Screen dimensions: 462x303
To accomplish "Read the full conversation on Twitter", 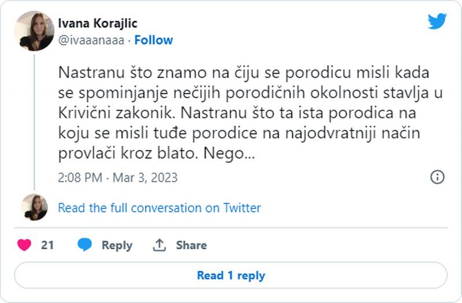I will (x=159, y=208).
